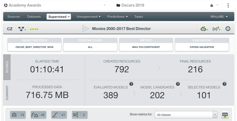Click the OptiML icon beside the title
The width and height of the screenshot is (237, 121).
click(85, 29)
